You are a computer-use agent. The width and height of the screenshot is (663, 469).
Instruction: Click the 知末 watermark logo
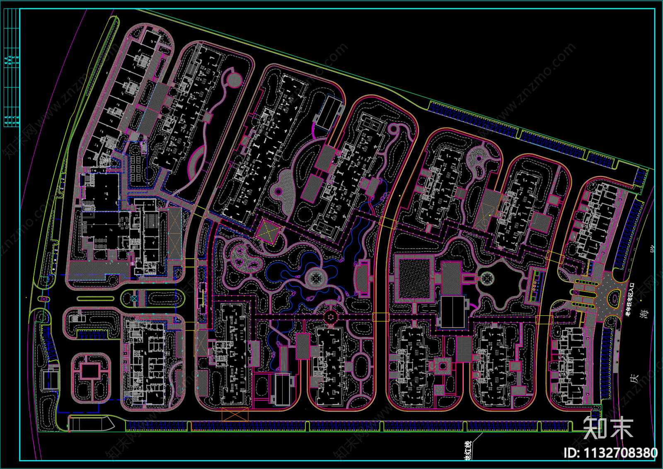(608, 428)
